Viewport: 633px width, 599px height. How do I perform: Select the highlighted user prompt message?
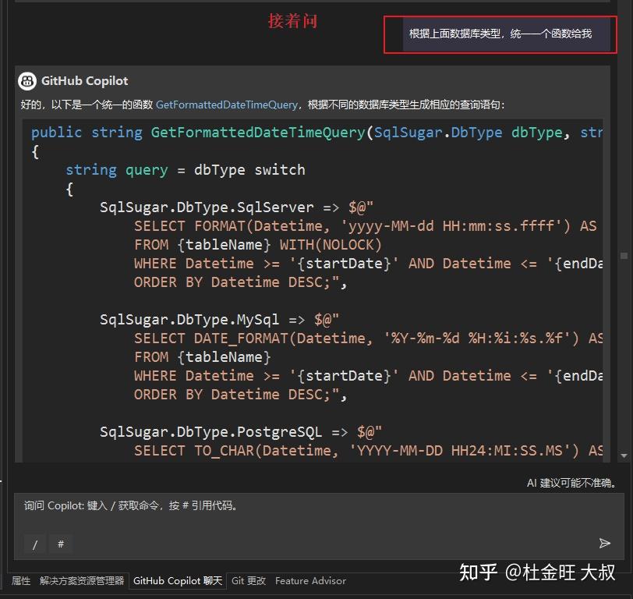(500, 34)
